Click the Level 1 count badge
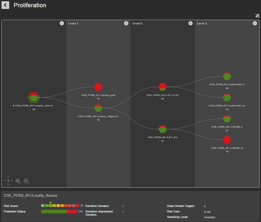Screen dimensions: 261x222 click(126, 23)
